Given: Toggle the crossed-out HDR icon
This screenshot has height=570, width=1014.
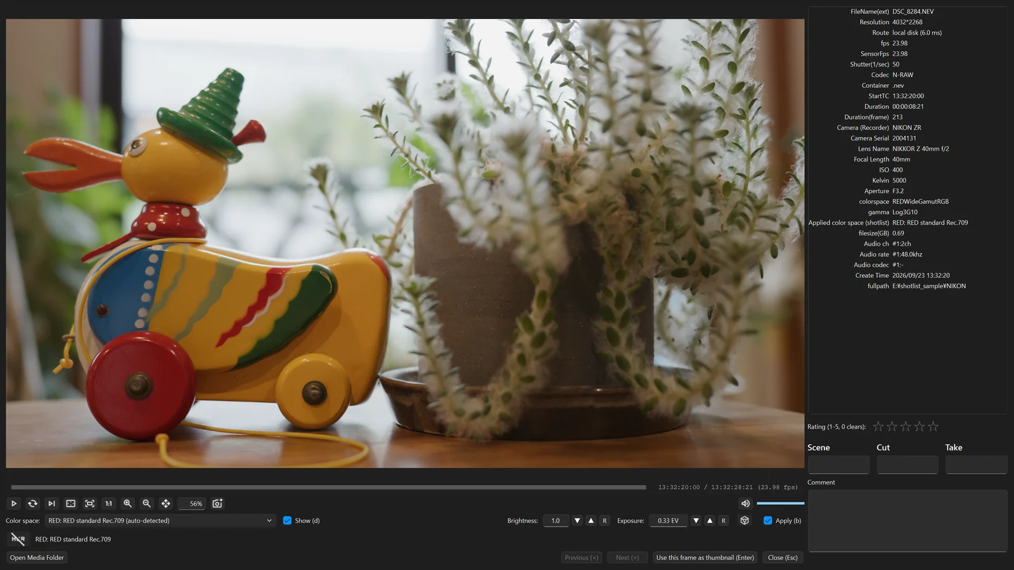Looking at the screenshot, I should pyautogui.click(x=18, y=539).
